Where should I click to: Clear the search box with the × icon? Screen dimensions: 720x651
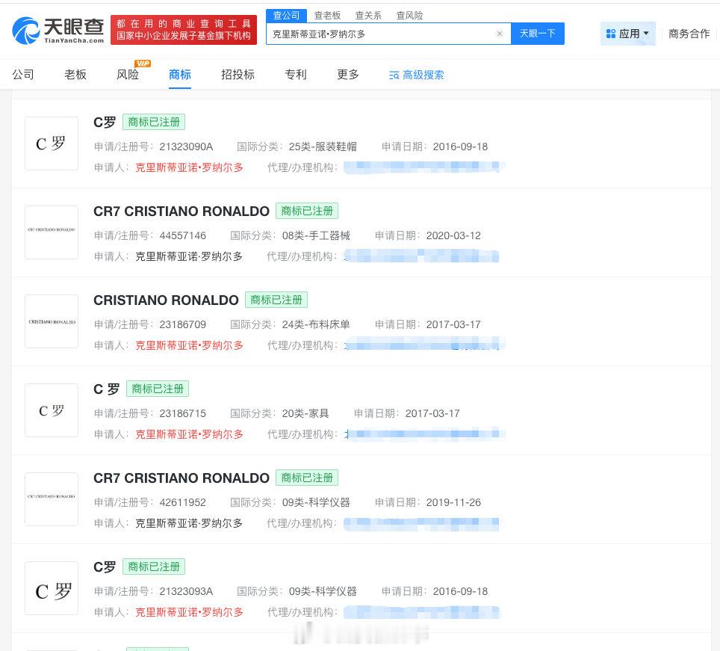coord(499,34)
